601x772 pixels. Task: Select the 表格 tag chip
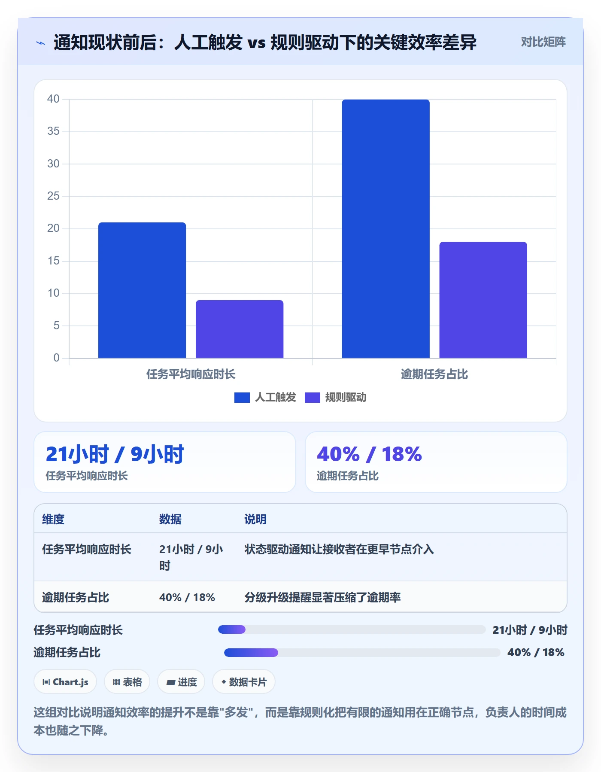(127, 682)
